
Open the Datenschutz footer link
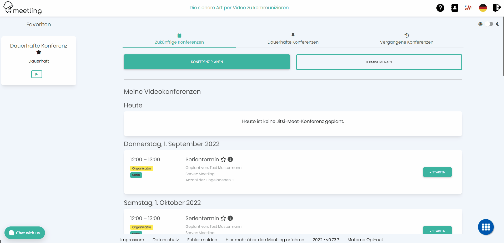[166, 240]
